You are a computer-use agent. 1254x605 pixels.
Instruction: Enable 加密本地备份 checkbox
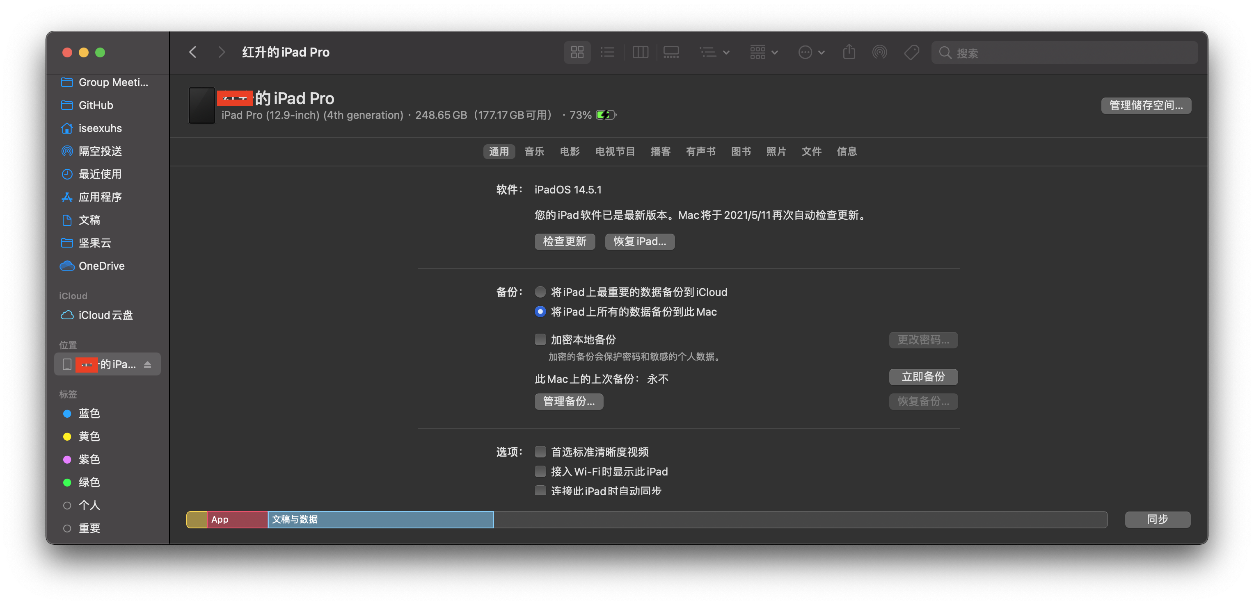click(540, 339)
